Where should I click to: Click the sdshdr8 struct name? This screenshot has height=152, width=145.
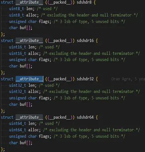[84, 2]
